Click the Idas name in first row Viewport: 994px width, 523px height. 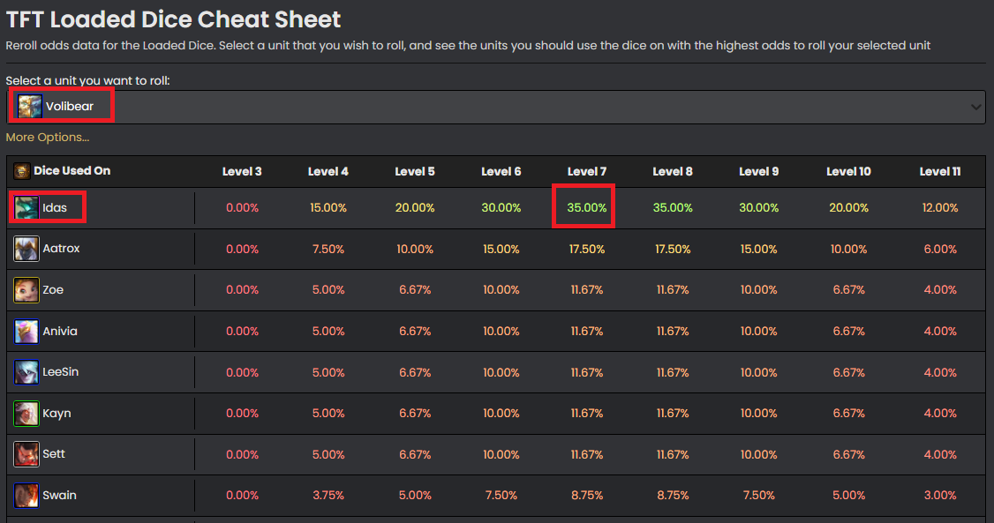(55, 207)
